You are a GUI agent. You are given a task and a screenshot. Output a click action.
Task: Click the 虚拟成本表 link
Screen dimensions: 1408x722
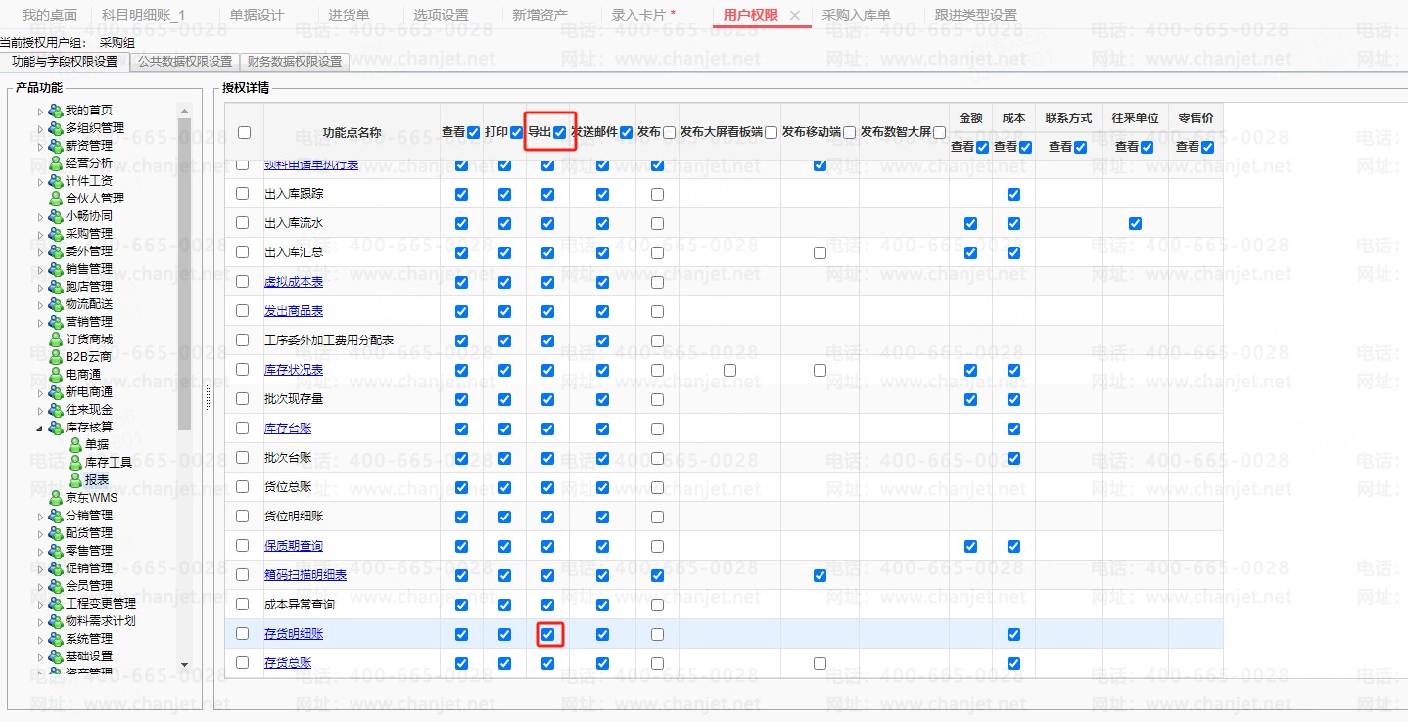coord(293,282)
